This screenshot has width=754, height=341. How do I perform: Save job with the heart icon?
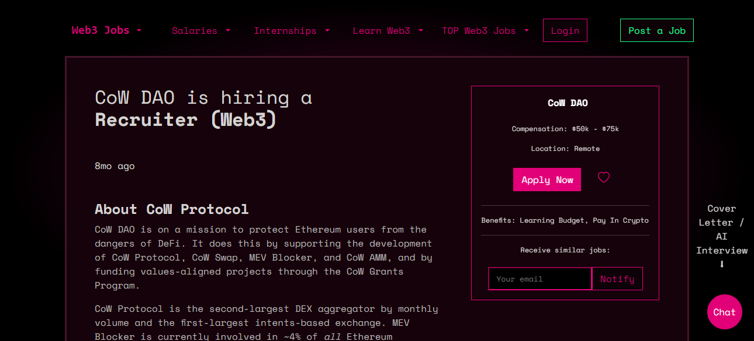point(604,177)
